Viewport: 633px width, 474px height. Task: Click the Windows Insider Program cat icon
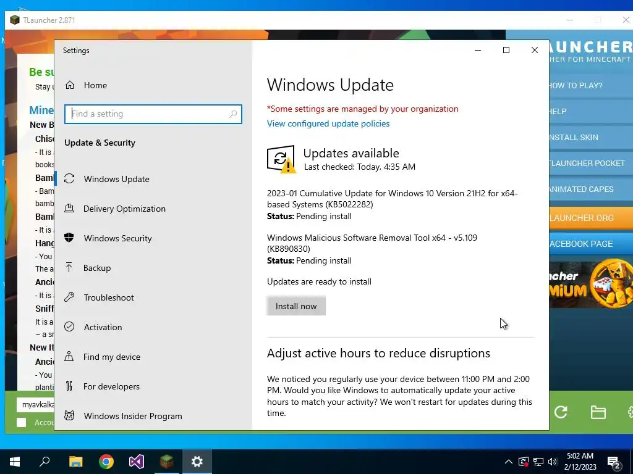[x=69, y=415]
